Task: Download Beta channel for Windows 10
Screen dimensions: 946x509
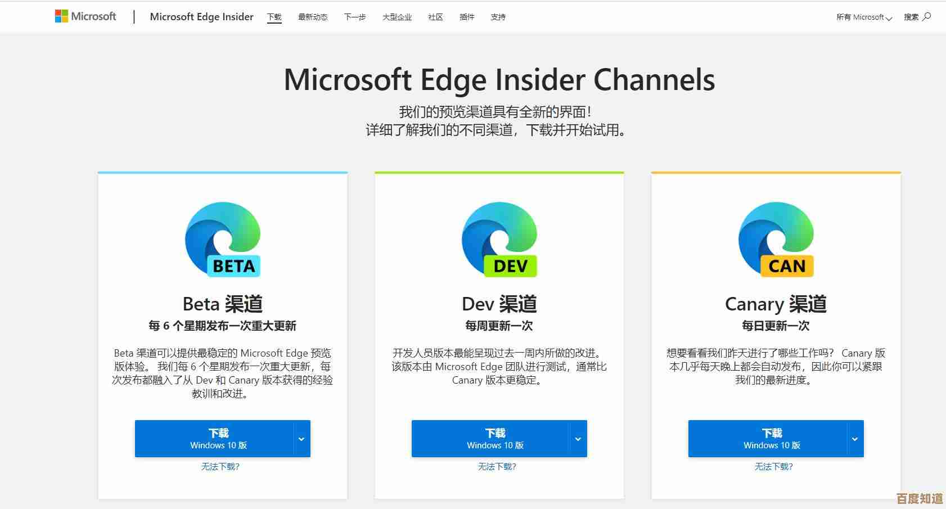Action: pyautogui.click(x=214, y=439)
